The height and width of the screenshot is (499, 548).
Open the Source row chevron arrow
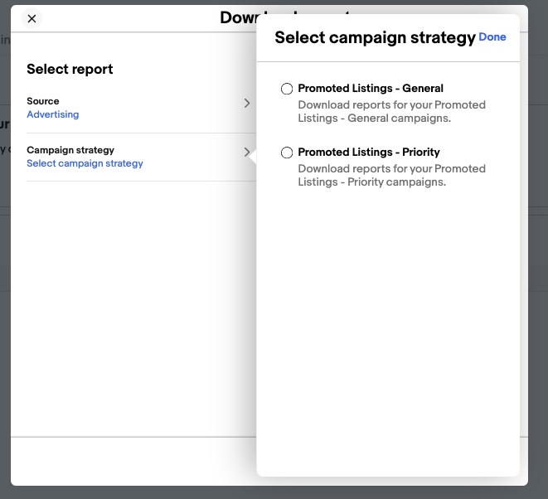pos(247,103)
